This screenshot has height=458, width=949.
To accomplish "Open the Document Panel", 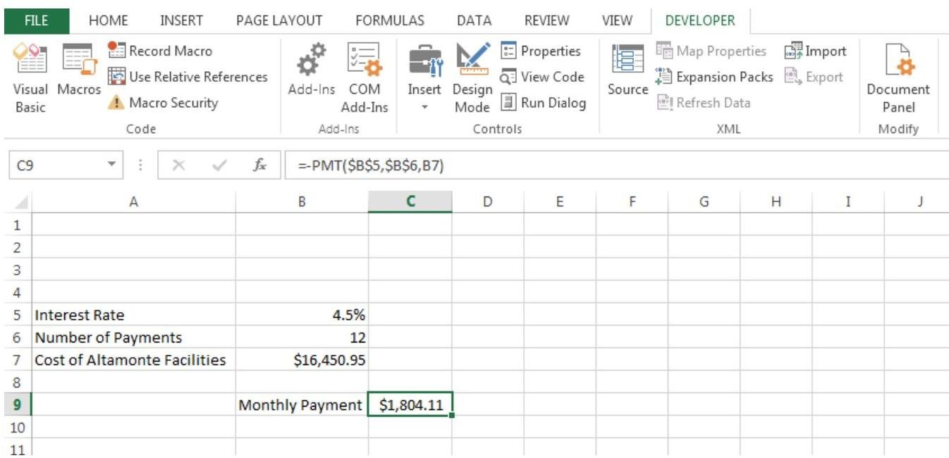I will point(898,78).
